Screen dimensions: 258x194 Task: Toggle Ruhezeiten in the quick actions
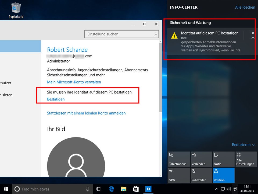click(201, 175)
